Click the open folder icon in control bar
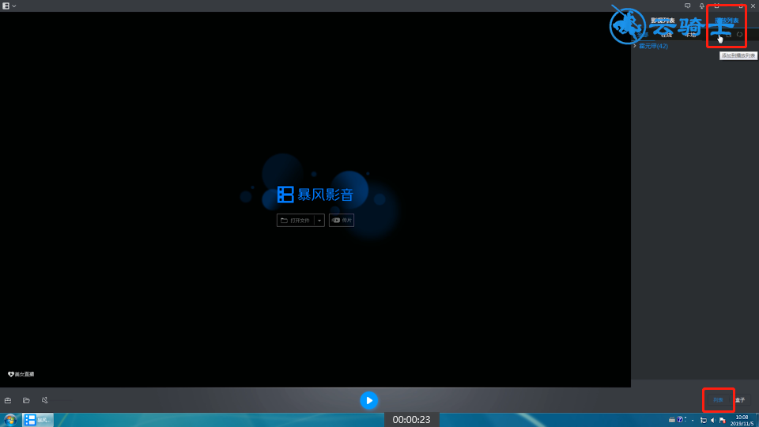The image size is (759, 427). point(26,400)
